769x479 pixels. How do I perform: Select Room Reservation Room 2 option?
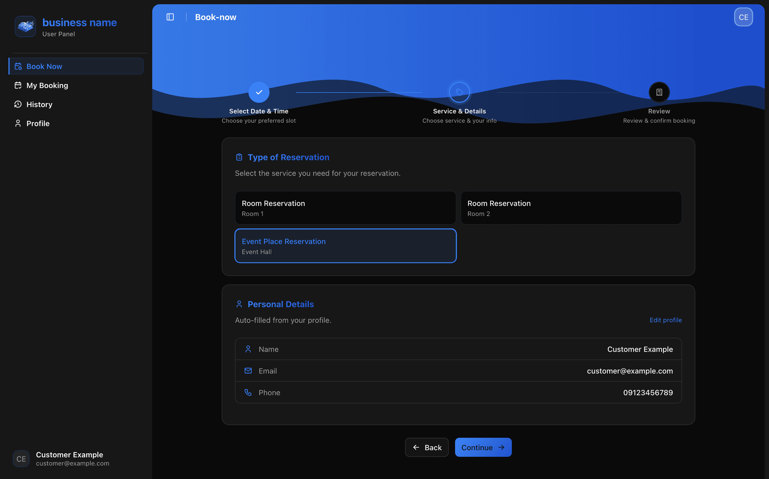[x=571, y=208]
